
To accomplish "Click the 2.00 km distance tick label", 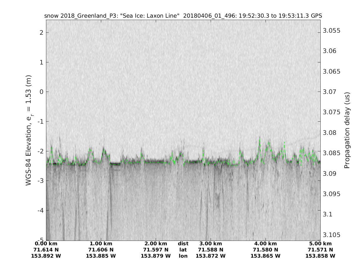I will (x=156, y=244).
